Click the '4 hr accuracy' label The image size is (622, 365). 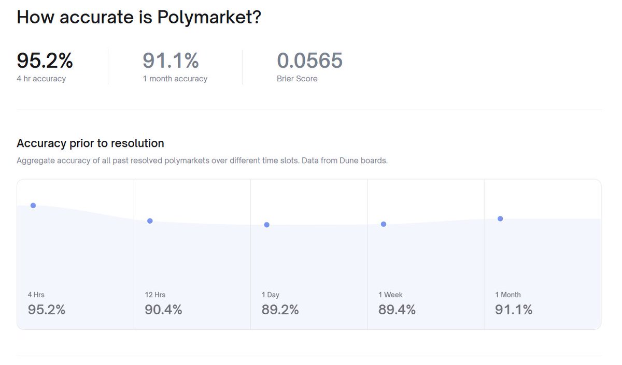point(41,79)
